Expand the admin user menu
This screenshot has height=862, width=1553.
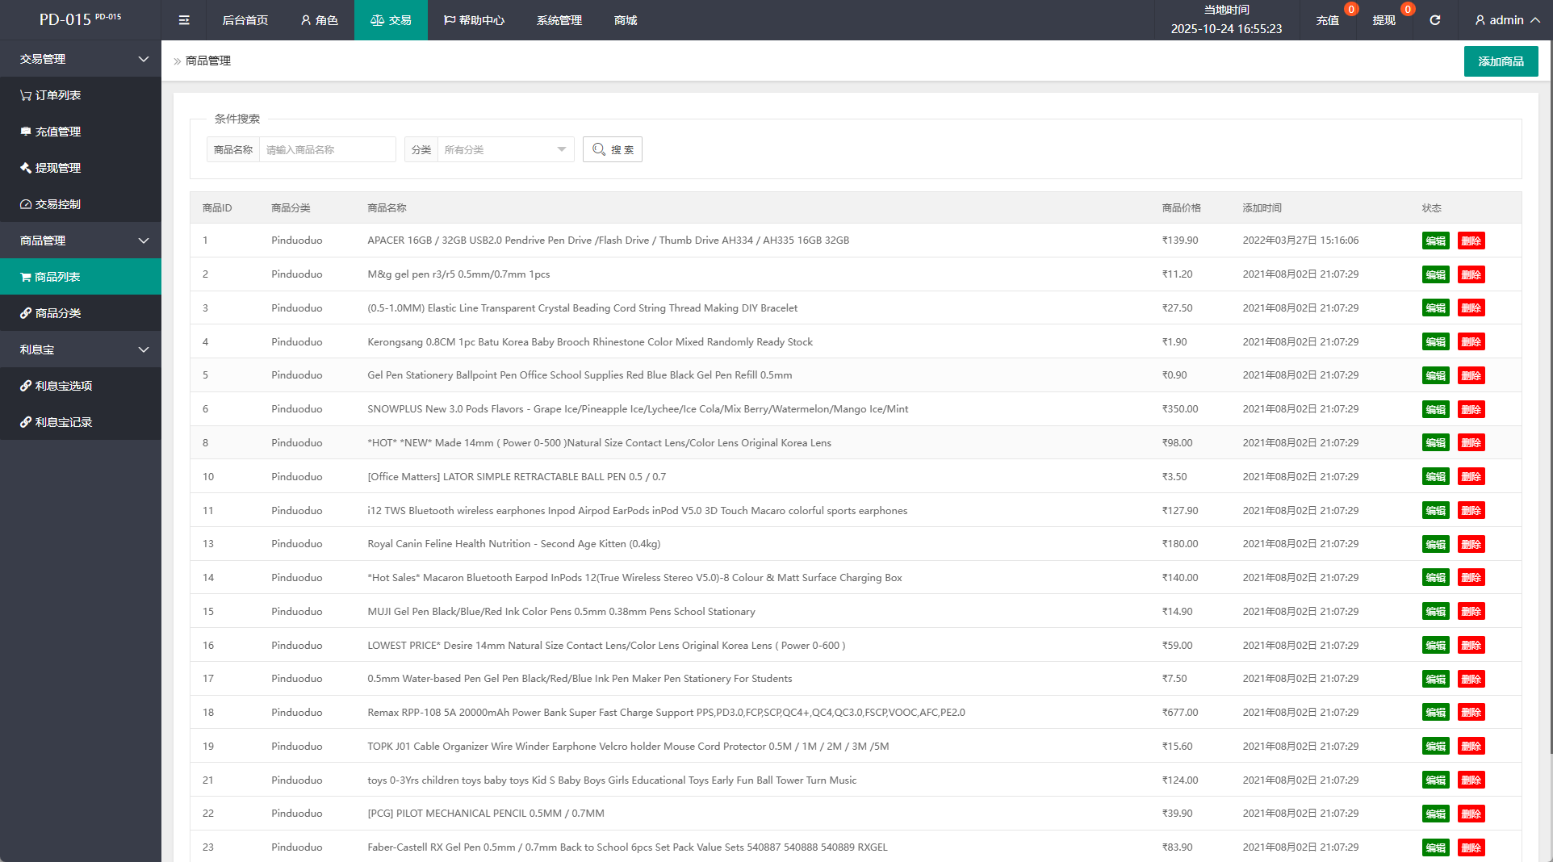pyautogui.click(x=1506, y=20)
